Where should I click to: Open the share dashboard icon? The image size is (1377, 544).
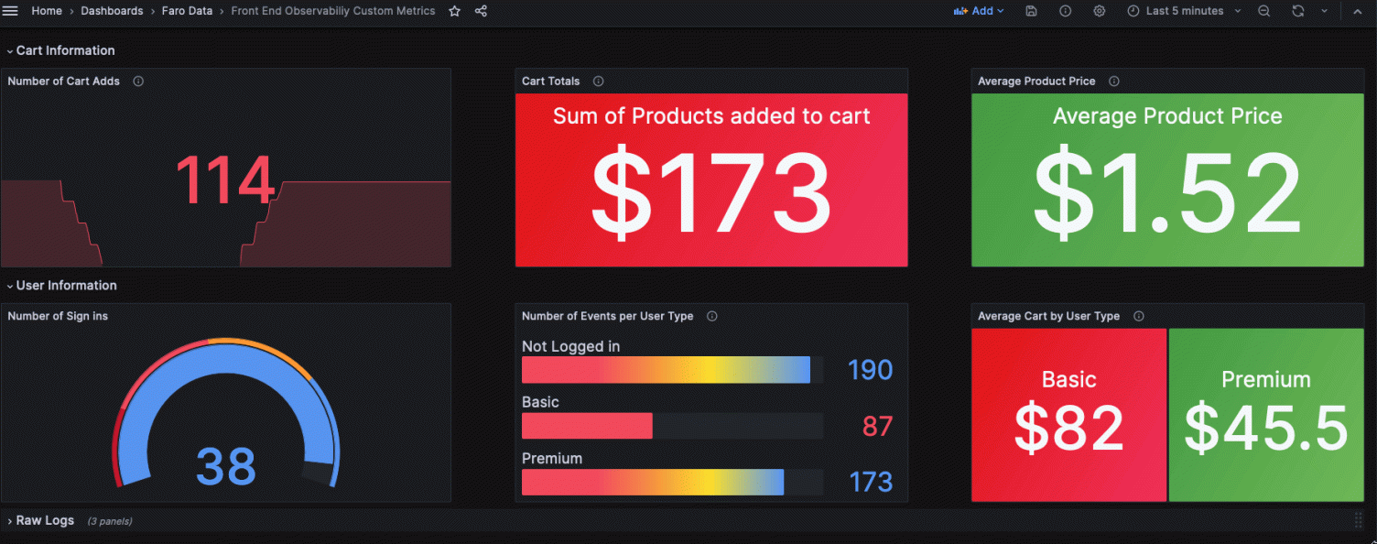pos(481,10)
